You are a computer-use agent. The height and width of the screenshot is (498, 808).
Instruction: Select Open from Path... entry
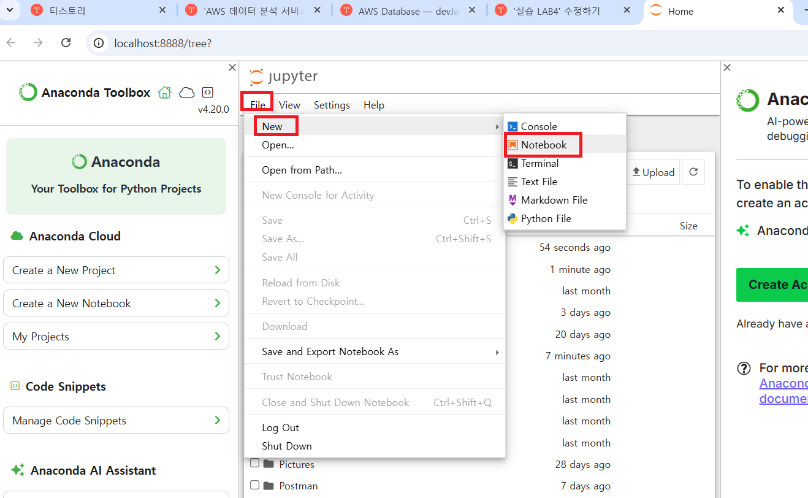coord(375,170)
